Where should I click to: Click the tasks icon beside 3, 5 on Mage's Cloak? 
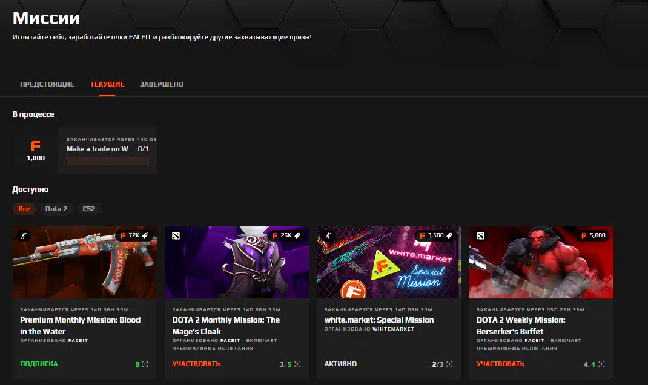pyautogui.click(x=297, y=364)
